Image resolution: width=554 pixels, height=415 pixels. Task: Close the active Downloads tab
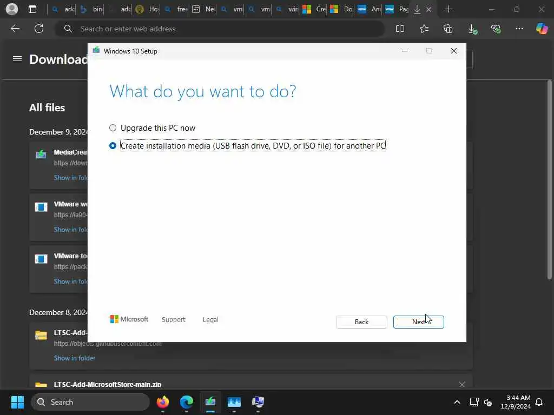click(x=428, y=9)
